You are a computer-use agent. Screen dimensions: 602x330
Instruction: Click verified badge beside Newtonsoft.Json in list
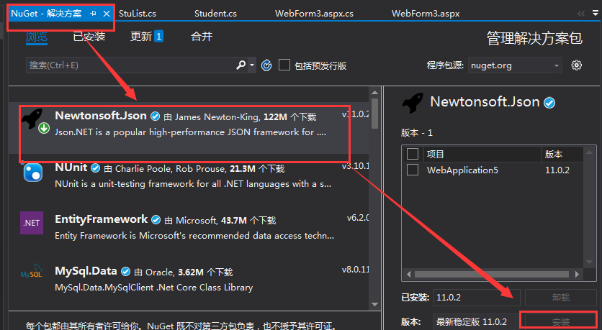[155, 116]
